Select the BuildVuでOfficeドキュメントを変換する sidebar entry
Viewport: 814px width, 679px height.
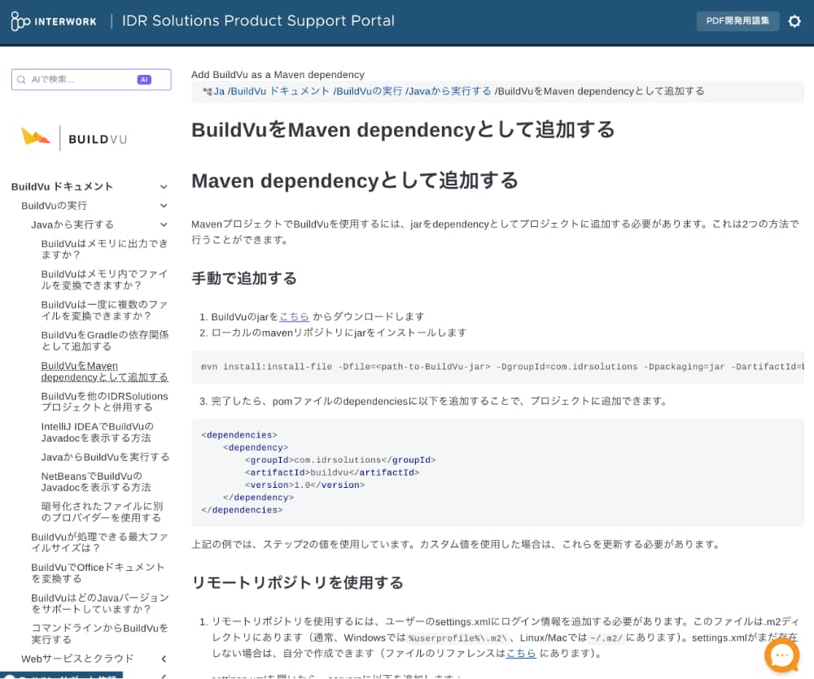(x=98, y=572)
